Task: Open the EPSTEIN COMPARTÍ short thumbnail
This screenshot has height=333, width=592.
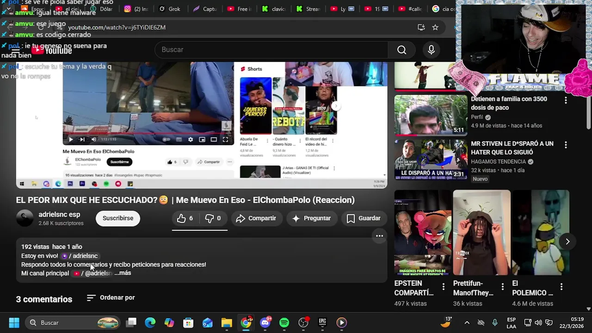Action: click(423, 233)
